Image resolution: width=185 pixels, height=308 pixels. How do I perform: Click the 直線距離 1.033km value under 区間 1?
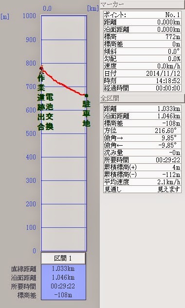(63, 268)
